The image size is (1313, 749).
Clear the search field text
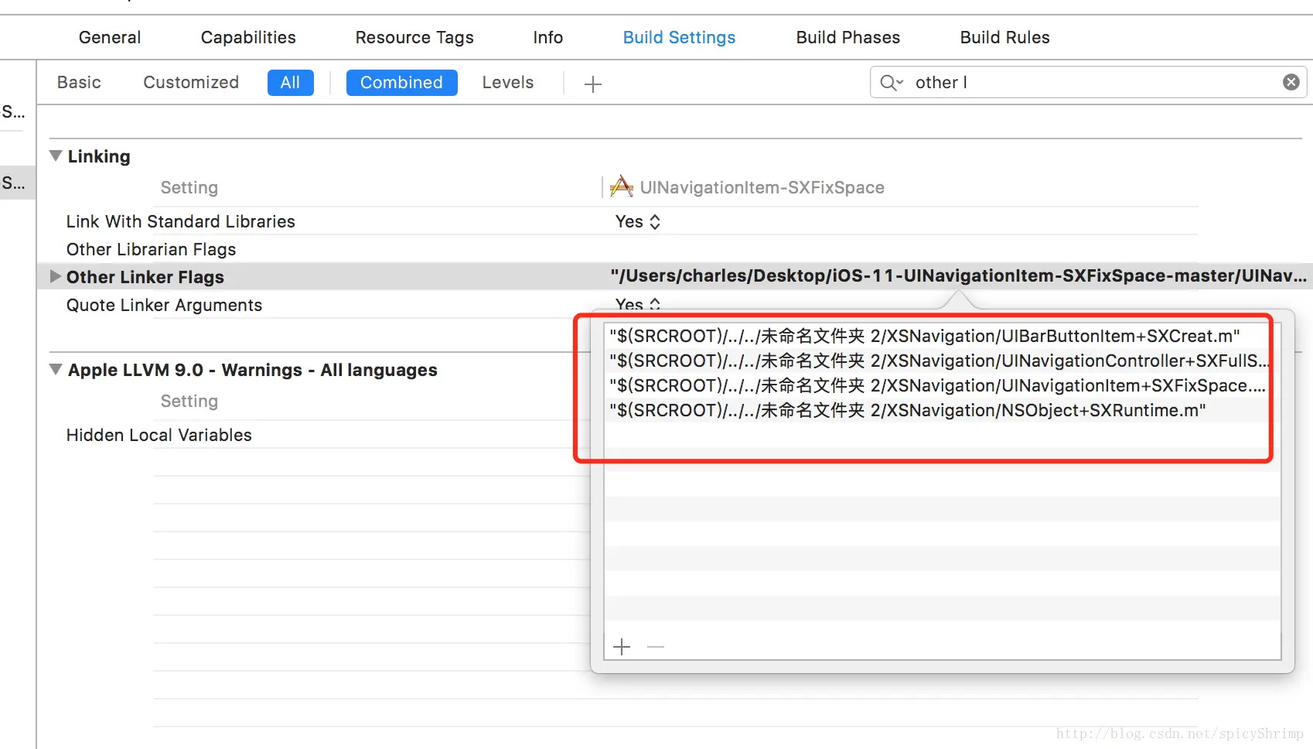tap(1291, 82)
